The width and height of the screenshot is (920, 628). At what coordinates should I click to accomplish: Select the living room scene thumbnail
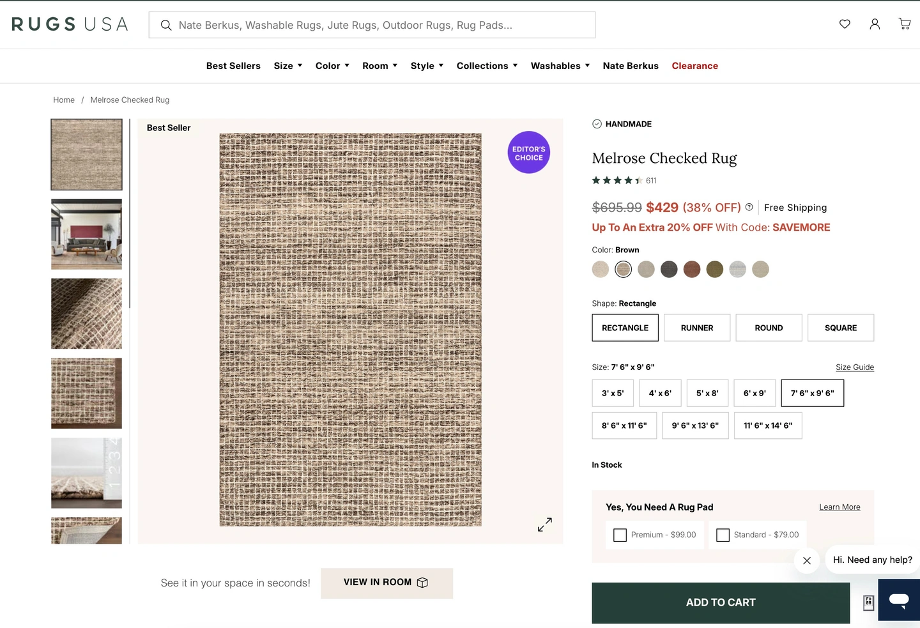[86, 234]
